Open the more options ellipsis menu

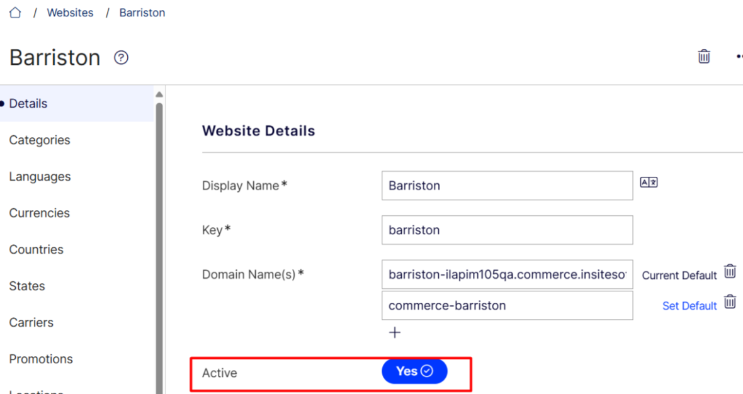pyautogui.click(x=738, y=55)
